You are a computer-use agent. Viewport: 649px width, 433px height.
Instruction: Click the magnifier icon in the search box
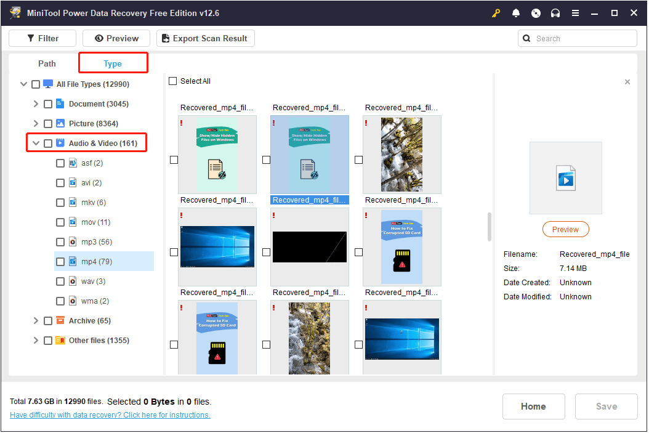pos(527,38)
